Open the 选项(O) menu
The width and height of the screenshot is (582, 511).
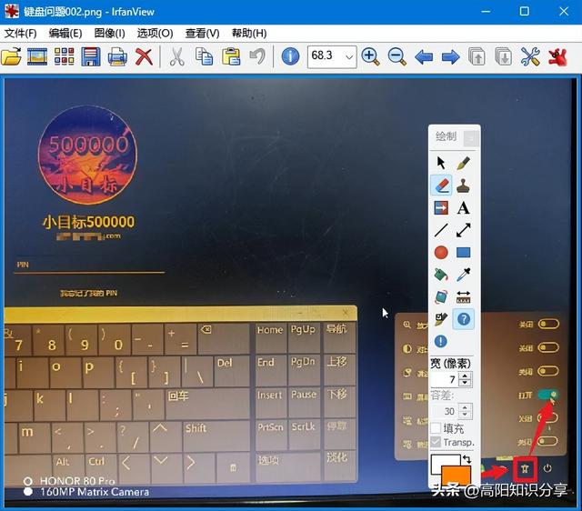pos(155,34)
